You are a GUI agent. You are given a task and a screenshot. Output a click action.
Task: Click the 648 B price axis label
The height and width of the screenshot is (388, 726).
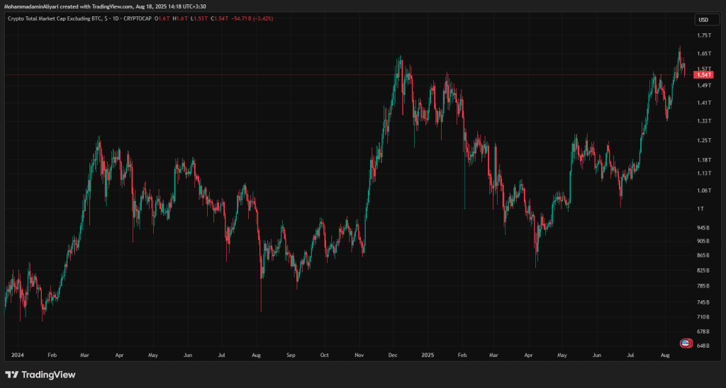pyautogui.click(x=704, y=346)
